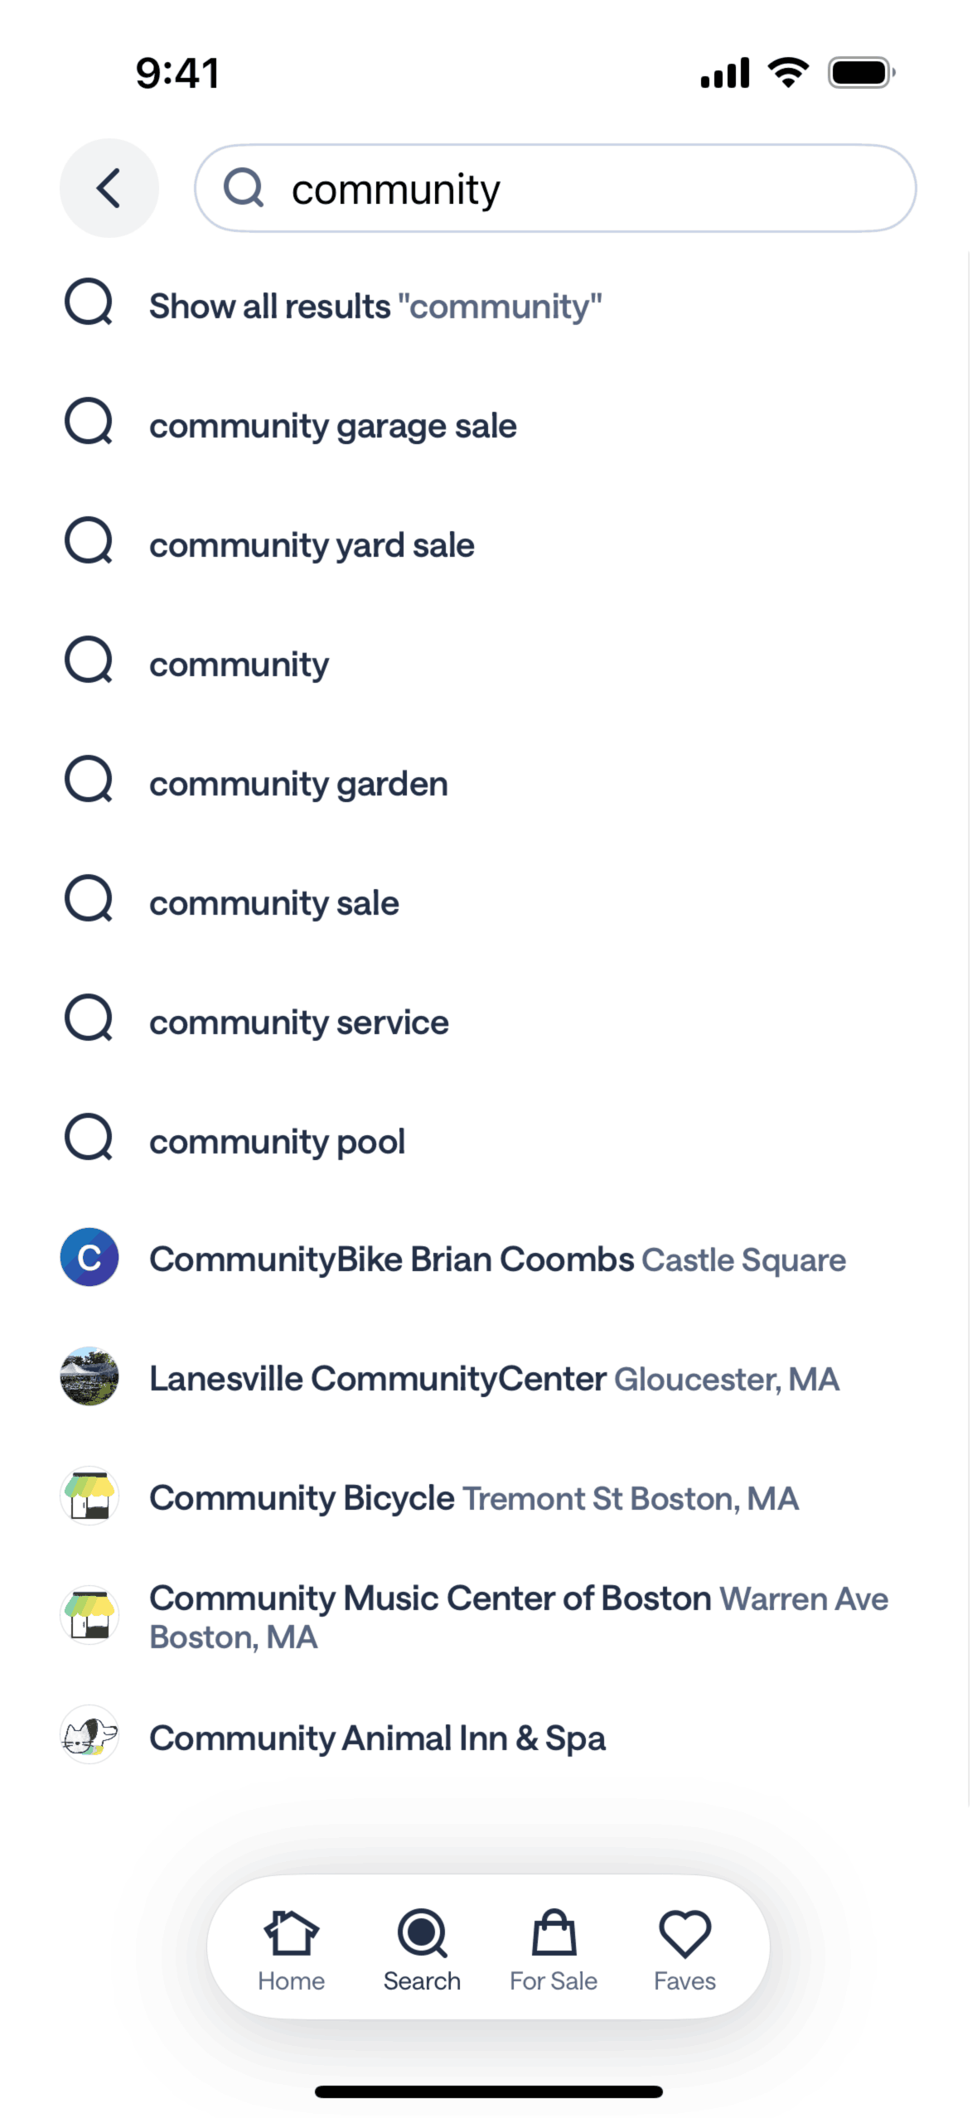The image size is (977, 2118).
Task: Select the "community garage sale" suggestion
Action: click(x=333, y=426)
